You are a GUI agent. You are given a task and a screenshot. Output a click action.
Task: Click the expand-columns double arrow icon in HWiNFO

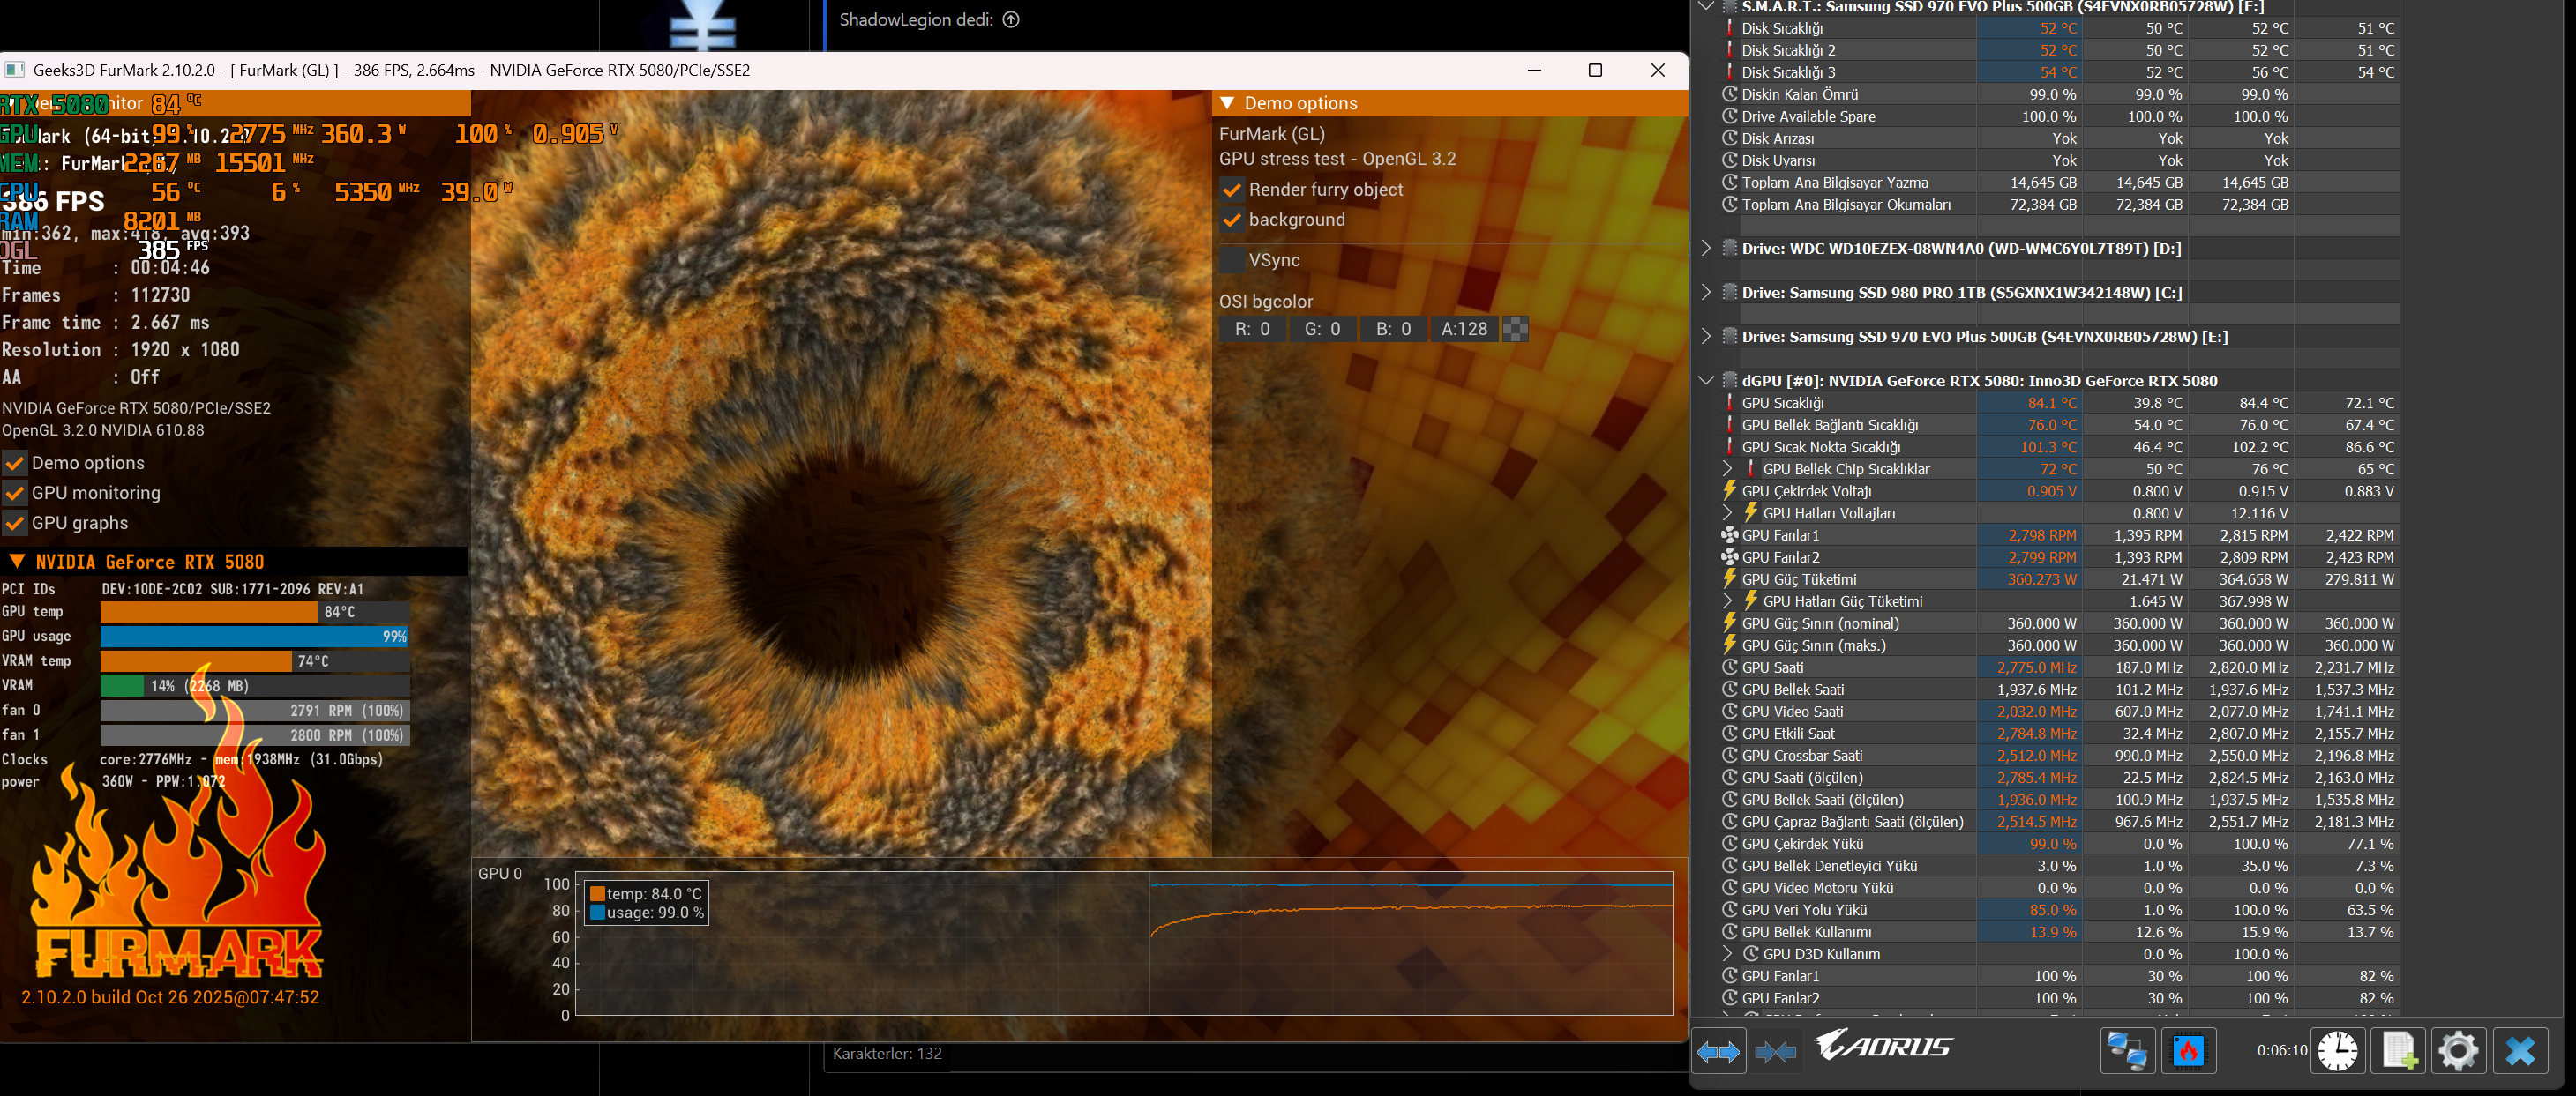point(1719,1051)
